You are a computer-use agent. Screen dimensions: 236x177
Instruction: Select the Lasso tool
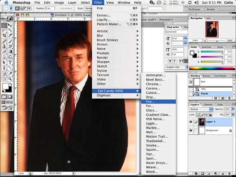4,30
